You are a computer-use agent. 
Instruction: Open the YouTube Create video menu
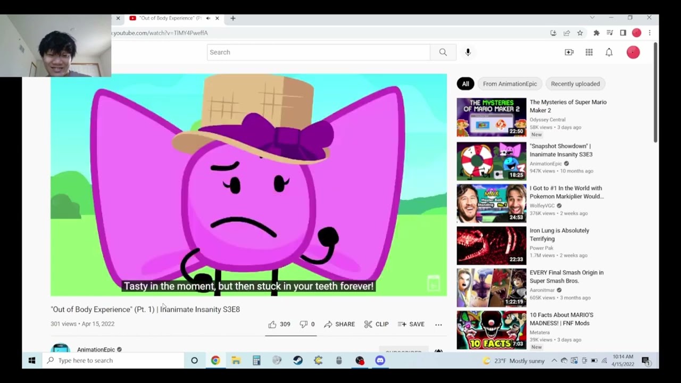(569, 52)
